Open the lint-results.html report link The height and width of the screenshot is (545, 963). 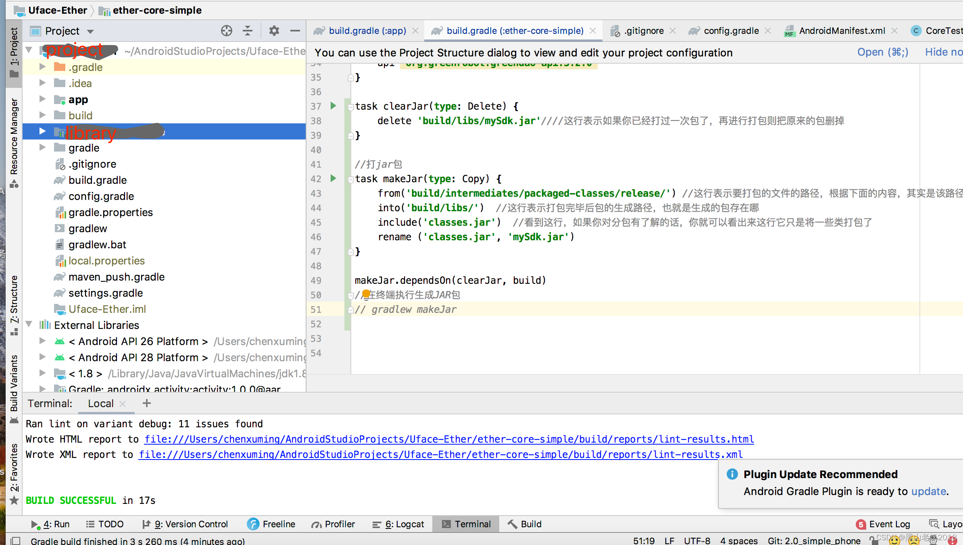tap(449, 439)
